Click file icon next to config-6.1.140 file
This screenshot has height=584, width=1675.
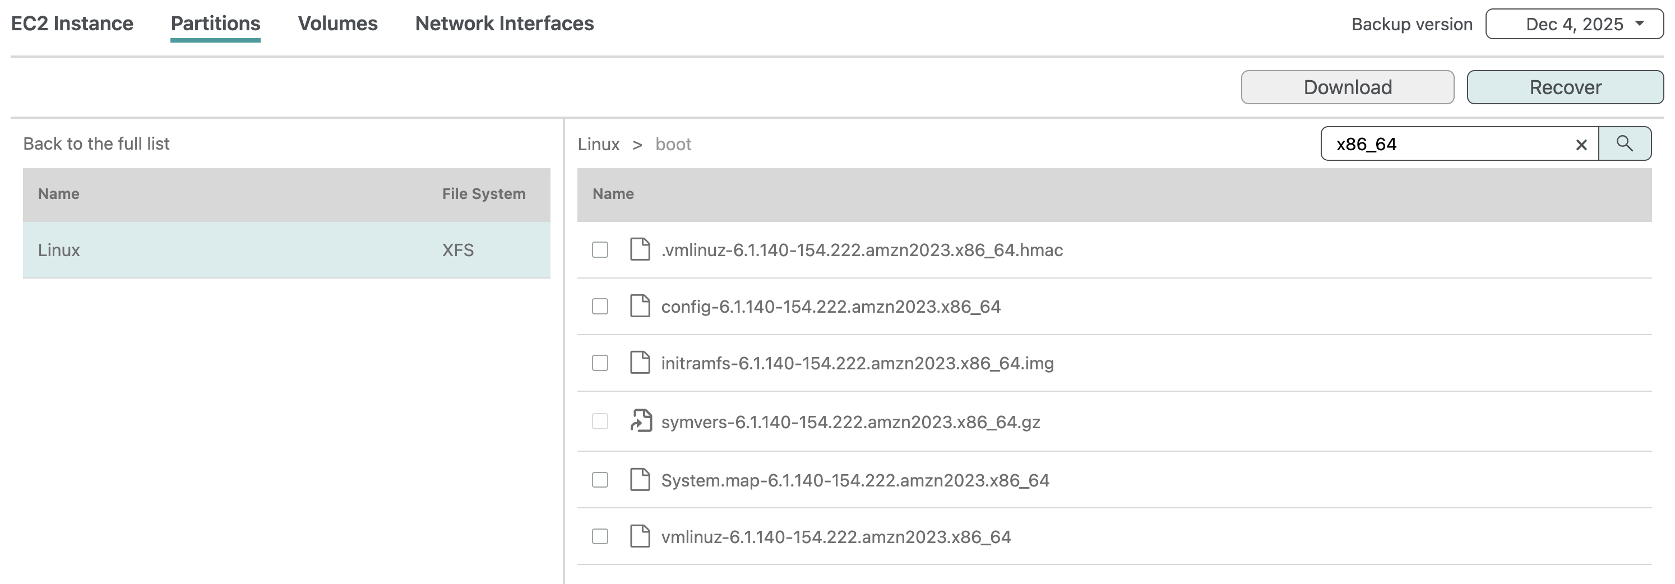pyautogui.click(x=640, y=307)
